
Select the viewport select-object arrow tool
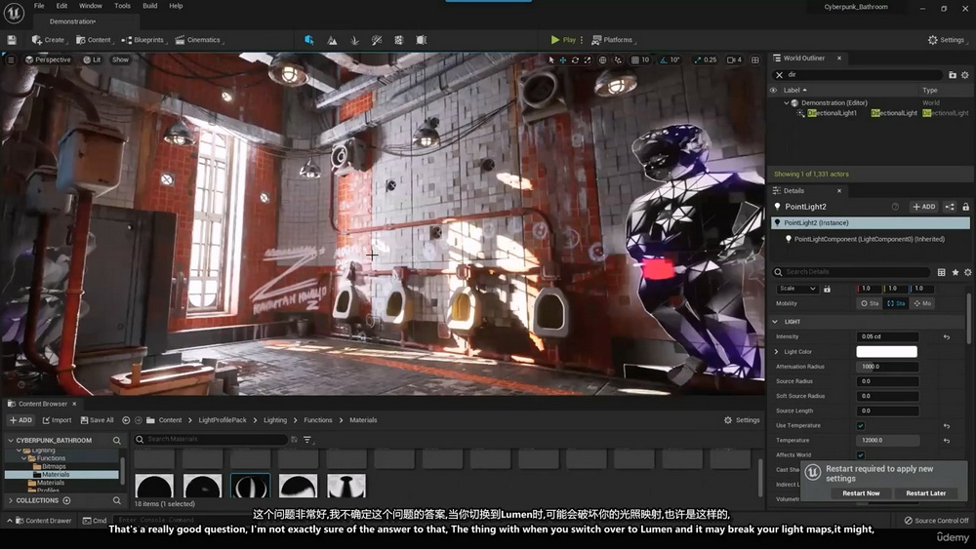tap(550, 59)
